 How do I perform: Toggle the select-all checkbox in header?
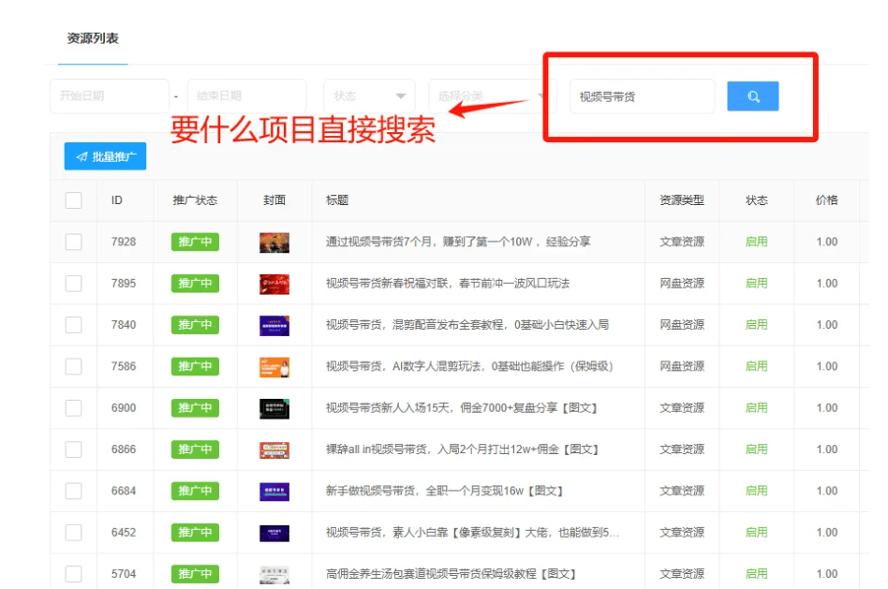74,199
